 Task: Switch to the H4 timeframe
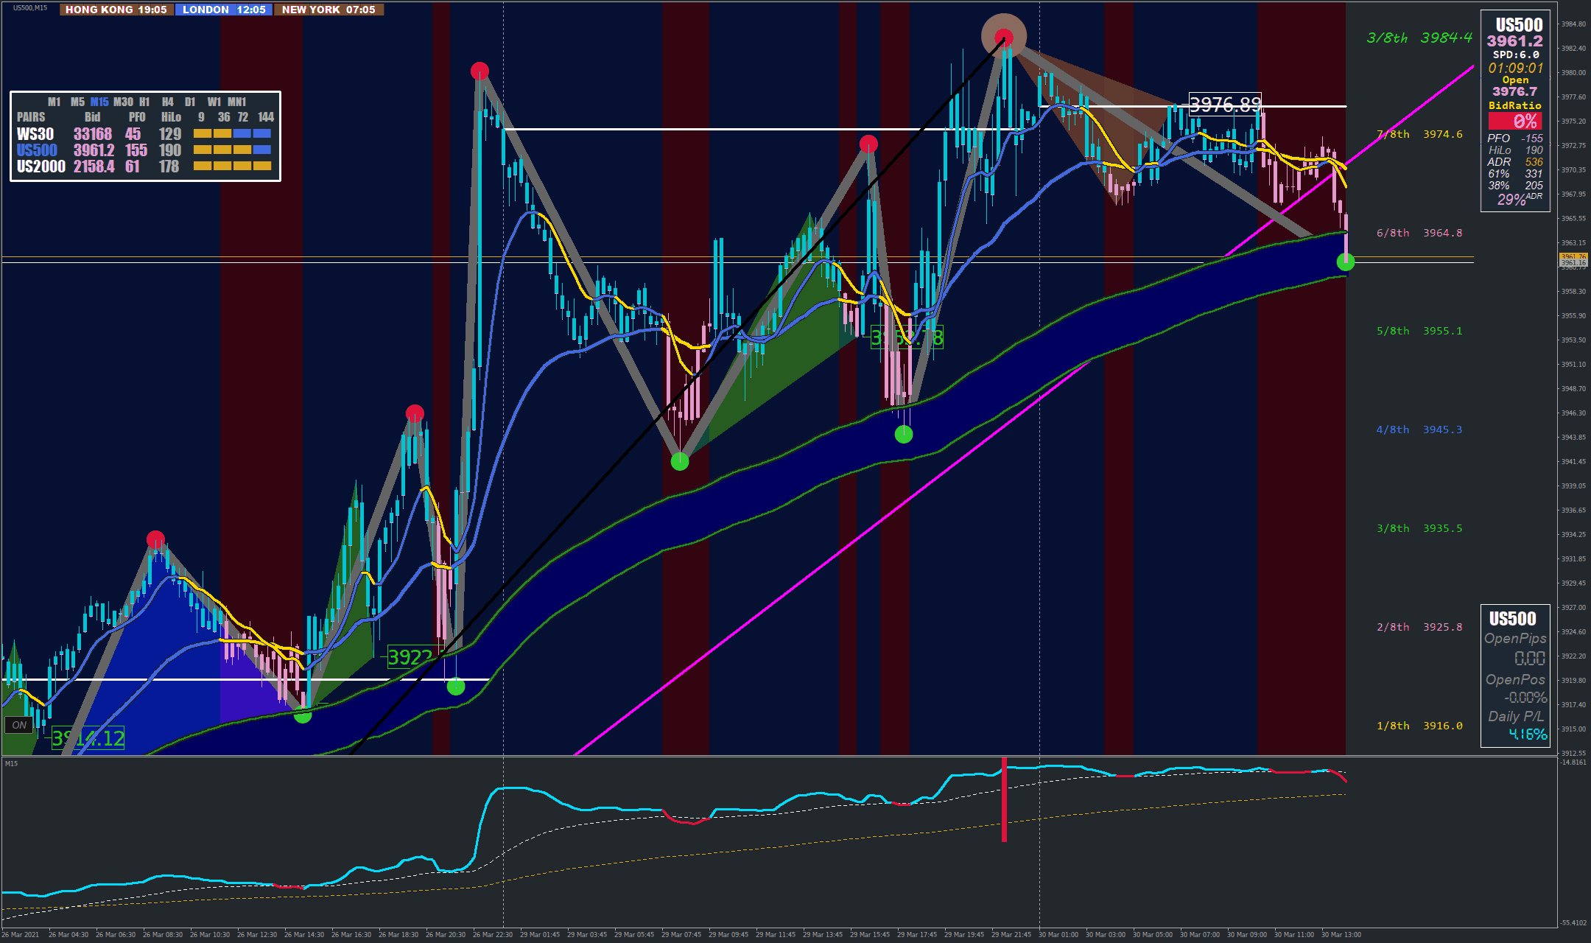168,102
